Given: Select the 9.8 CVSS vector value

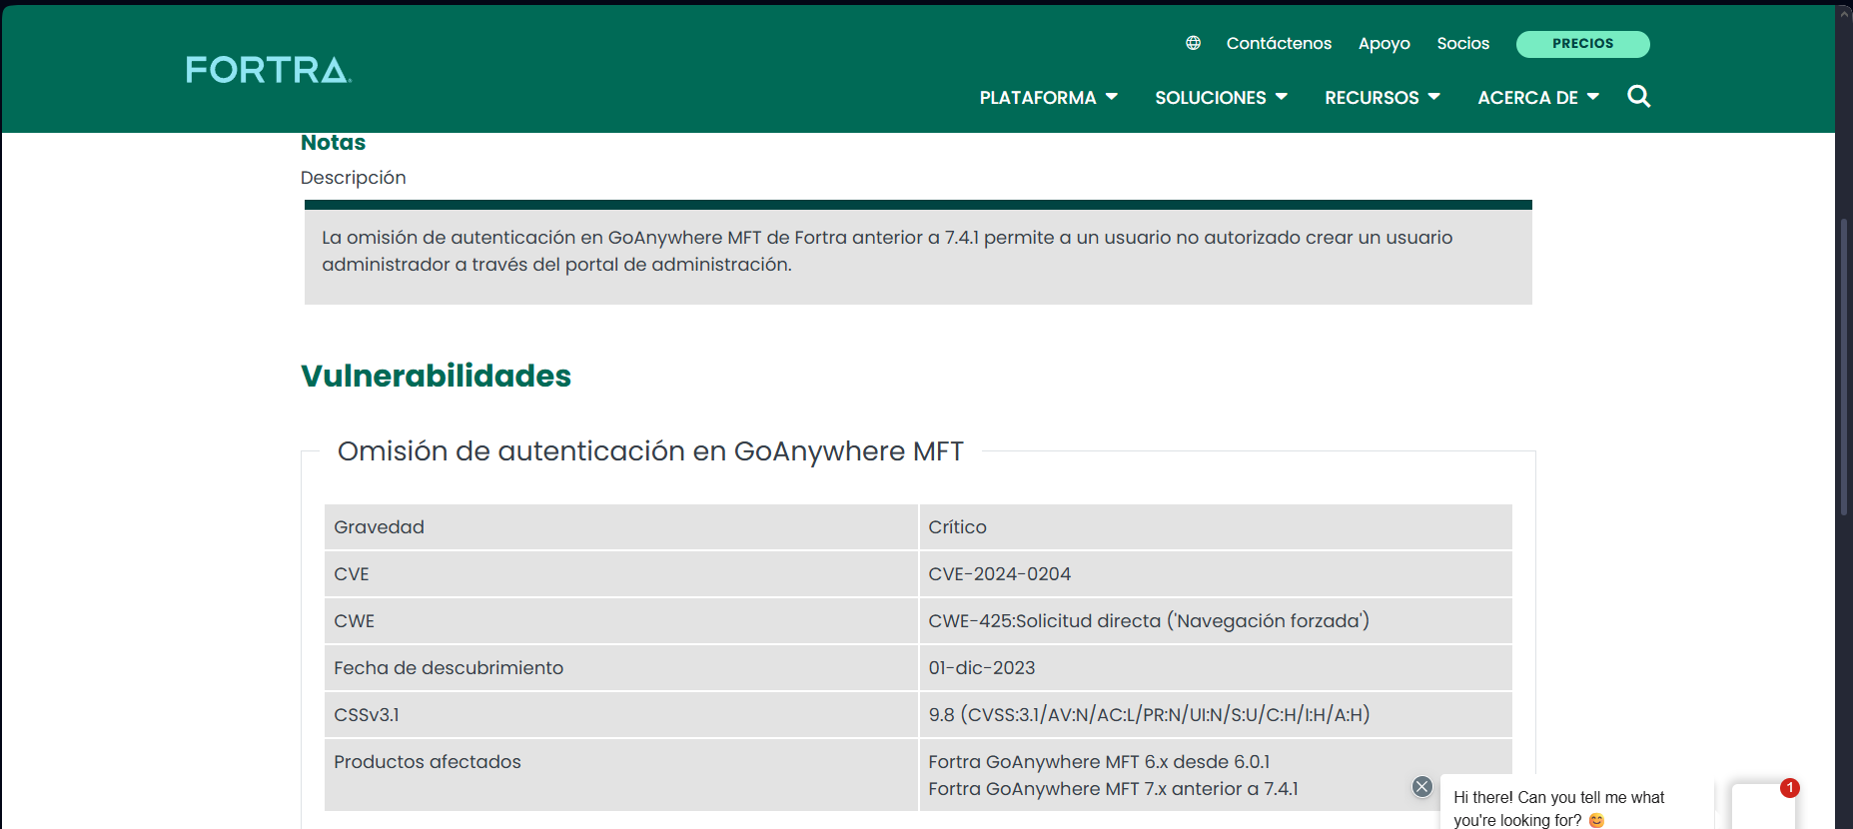Looking at the screenshot, I should (1149, 715).
